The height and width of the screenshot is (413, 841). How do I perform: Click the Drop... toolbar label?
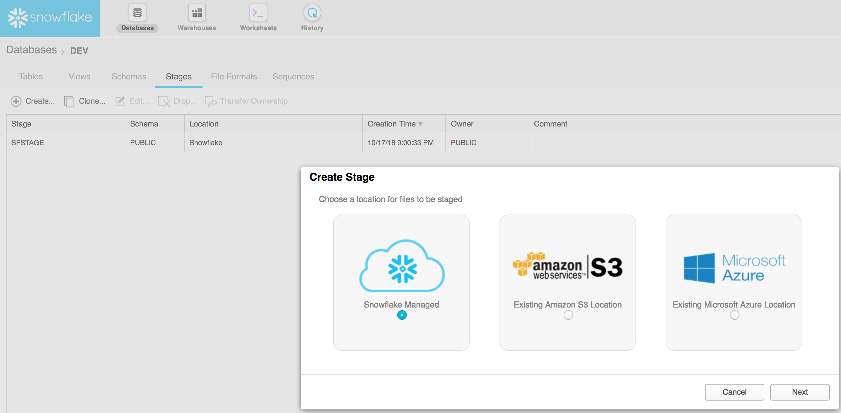click(x=185, y=101)
